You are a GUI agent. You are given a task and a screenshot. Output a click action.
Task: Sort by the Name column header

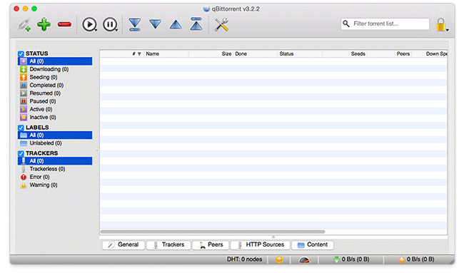166,53
